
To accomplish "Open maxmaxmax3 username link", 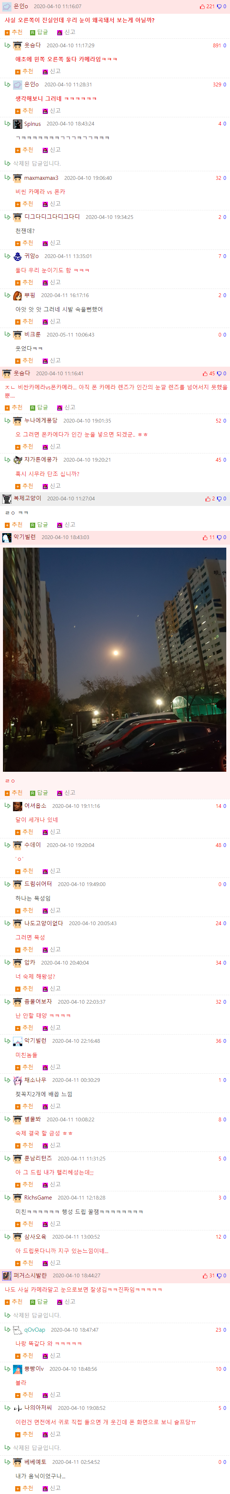I will (41, 178).
